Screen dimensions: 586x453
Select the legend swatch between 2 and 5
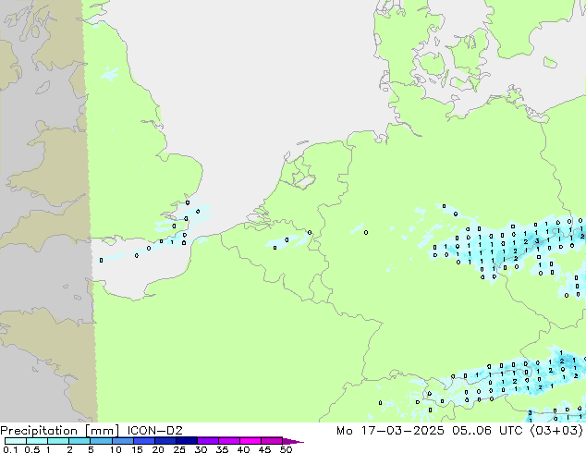click(x=79, y=441)
